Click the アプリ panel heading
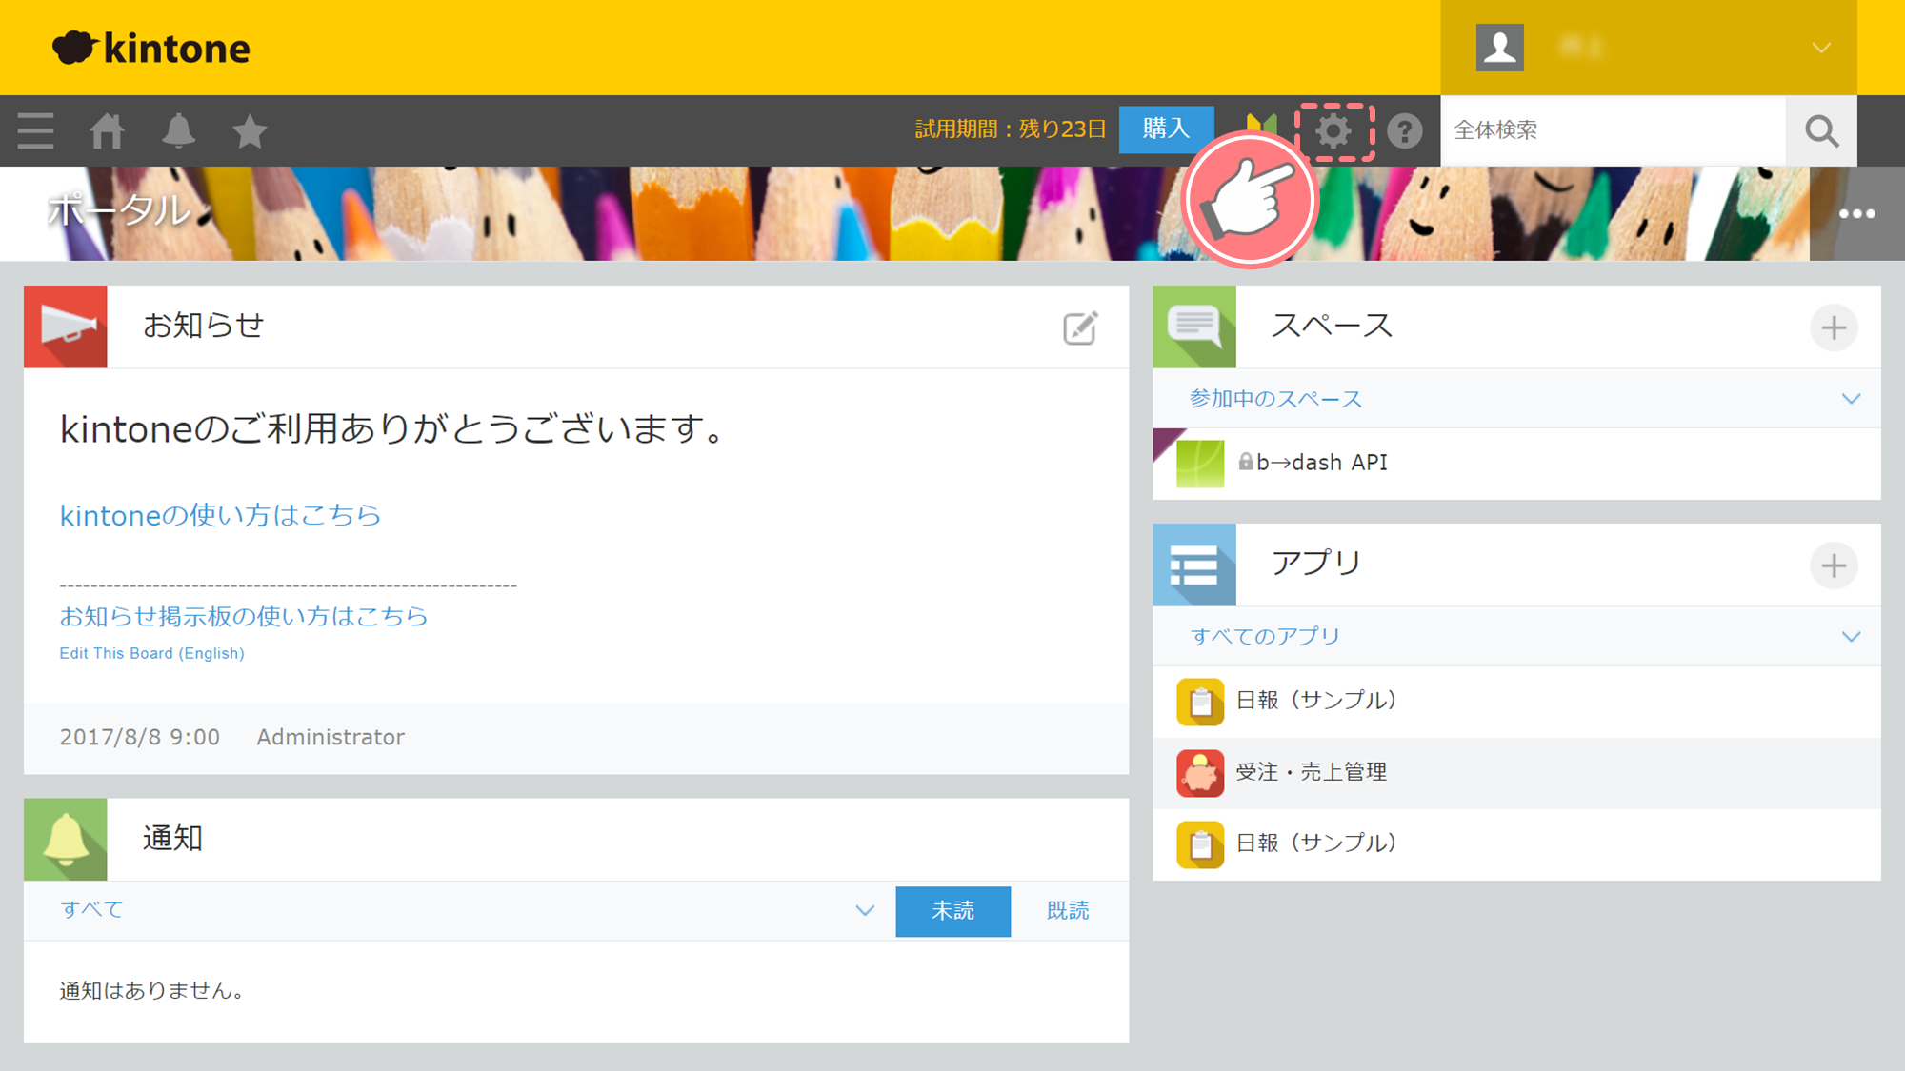 1316,563
